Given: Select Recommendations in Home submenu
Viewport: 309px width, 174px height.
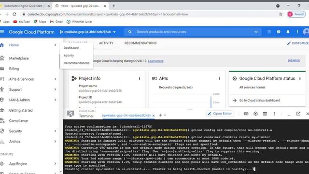Looking at the screenshot, I should click(x=76, y=63).
